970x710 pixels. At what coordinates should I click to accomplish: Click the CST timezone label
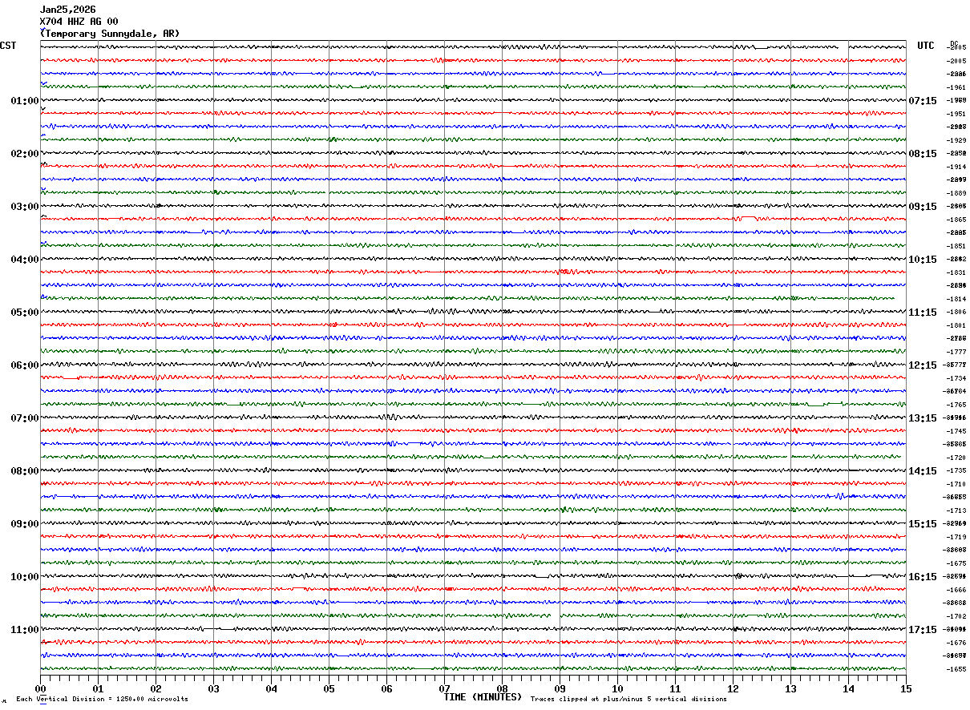(8, 46)
